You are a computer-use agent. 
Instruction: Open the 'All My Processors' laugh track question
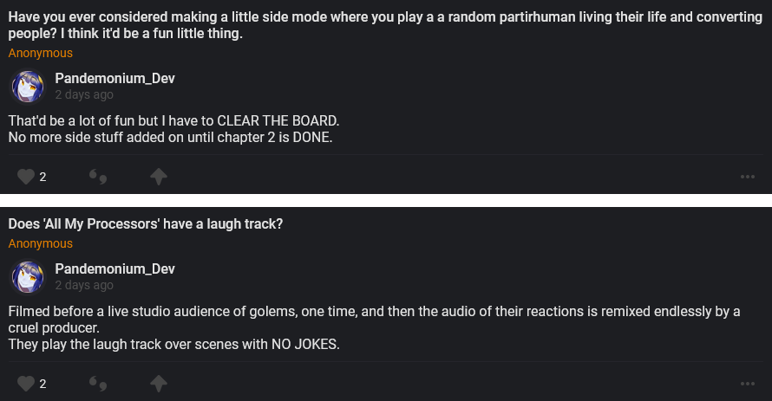pos(146,224)
